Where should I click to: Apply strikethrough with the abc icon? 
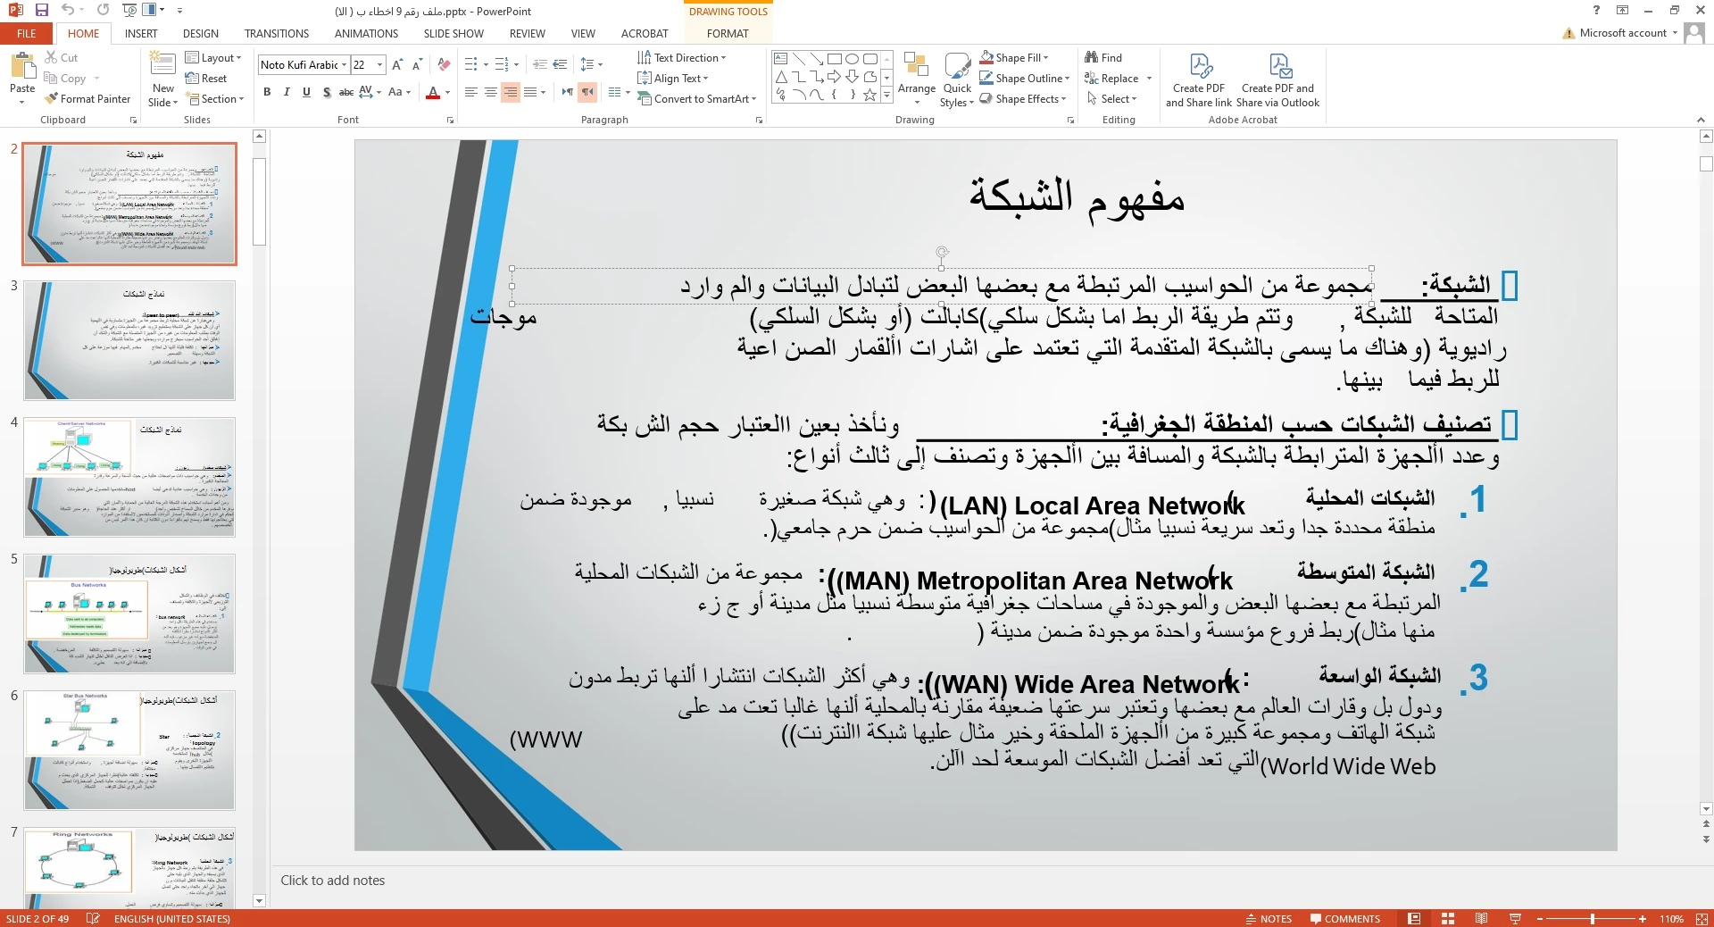pos(345,92)
